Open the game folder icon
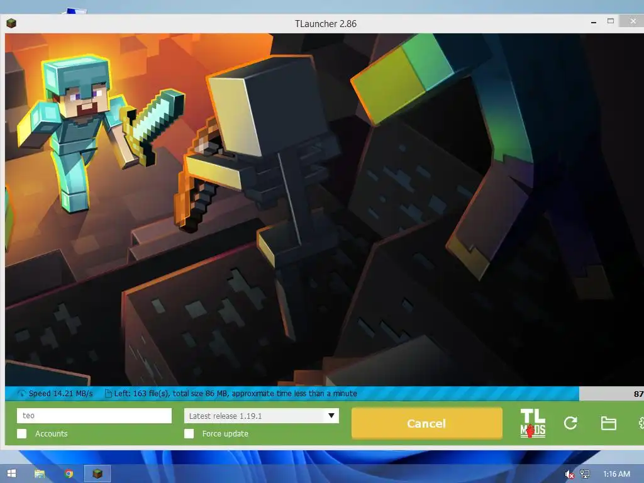 click(x=608, y=423)
